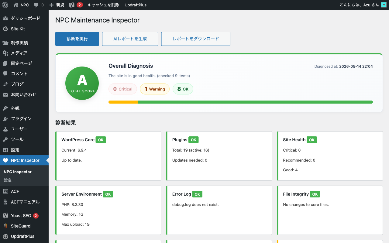Open 新規 in the admin bar
Screen dimensions: 389x243
(57, 5)
